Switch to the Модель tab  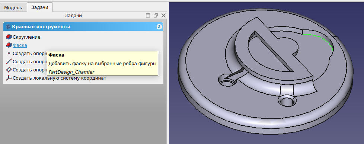pos(13,8)
